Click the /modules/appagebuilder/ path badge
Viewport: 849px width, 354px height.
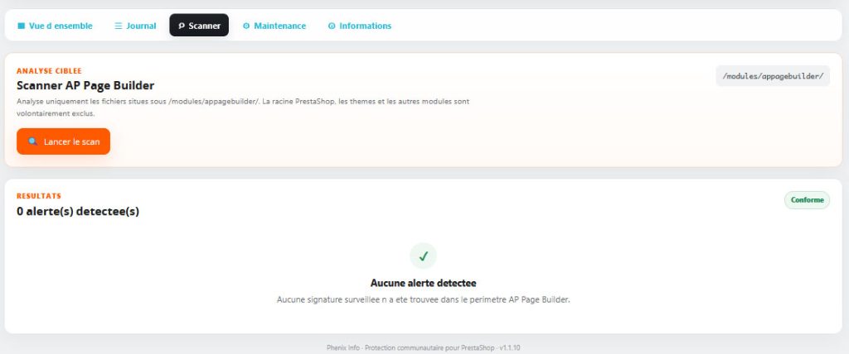(773, 76)
